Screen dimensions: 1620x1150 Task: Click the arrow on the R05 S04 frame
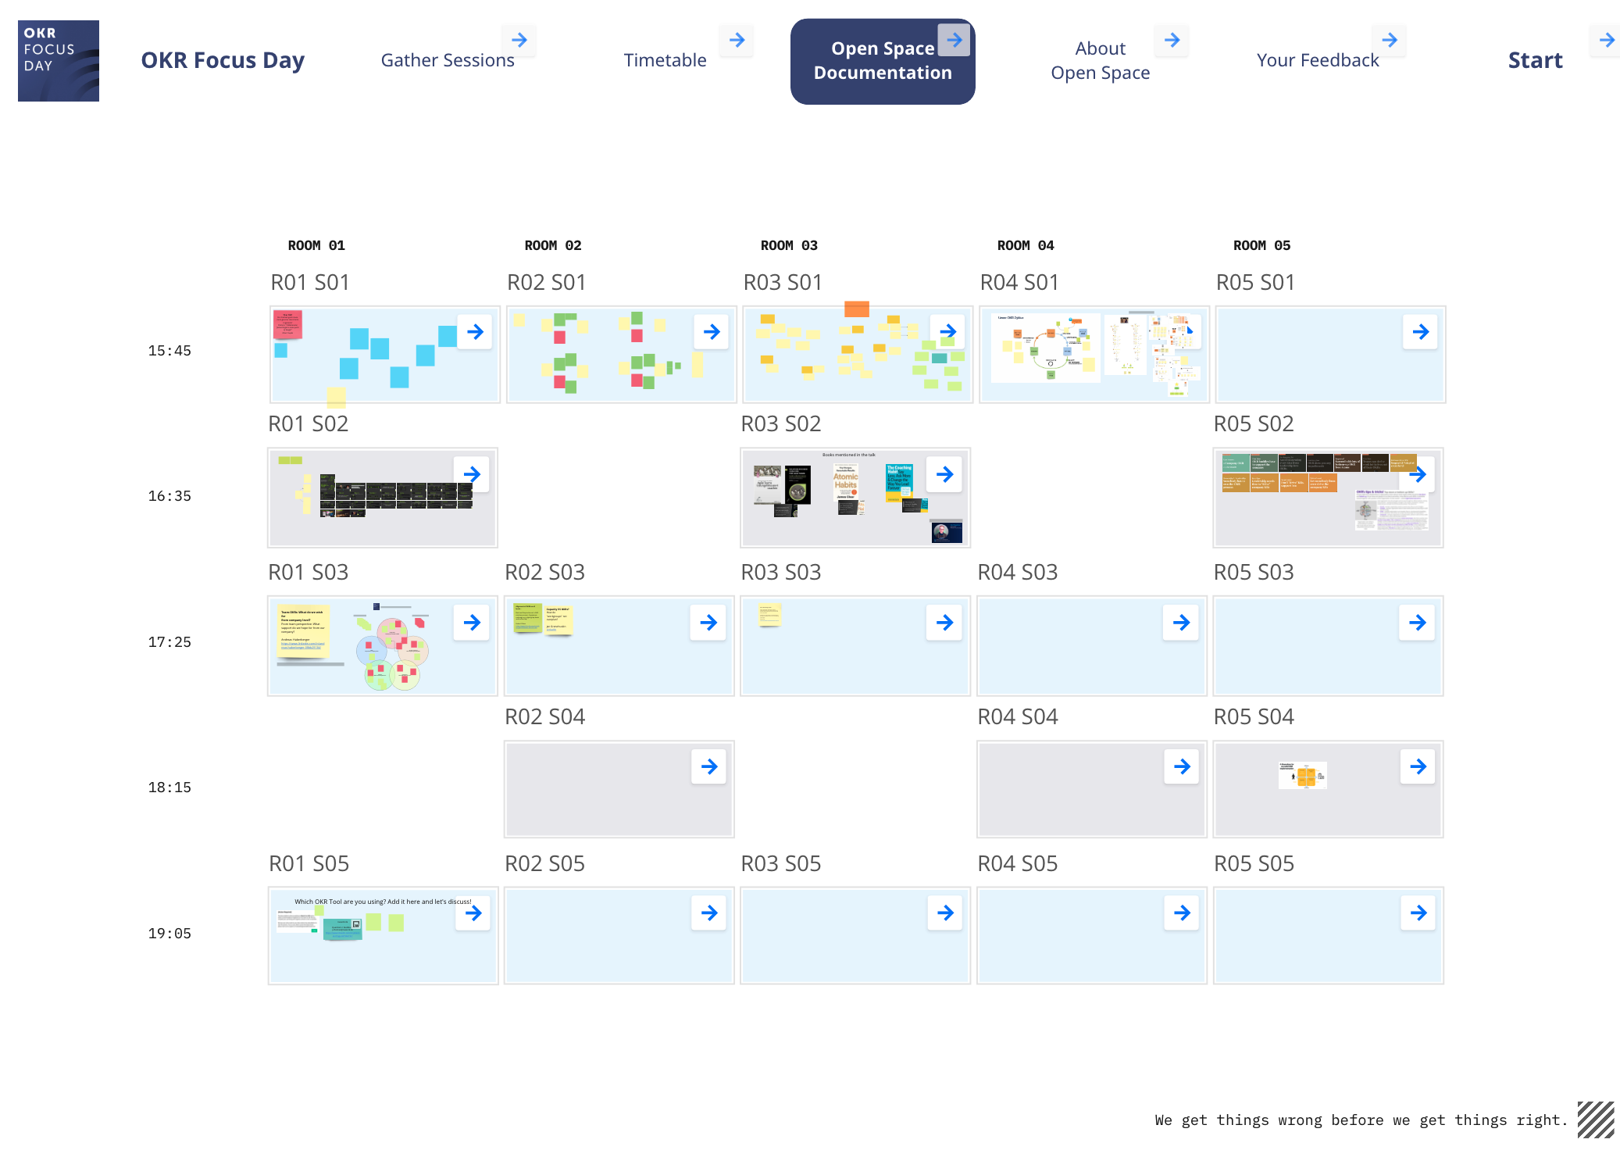(1418, 767)
